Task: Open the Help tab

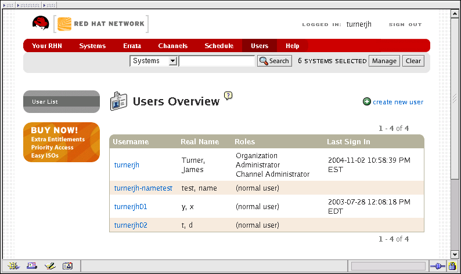Action: (292, 46)
